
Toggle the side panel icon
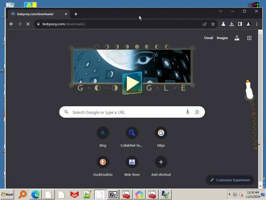(240, 24)
